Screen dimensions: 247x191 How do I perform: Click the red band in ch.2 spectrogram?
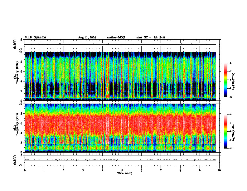click(120, 125)
